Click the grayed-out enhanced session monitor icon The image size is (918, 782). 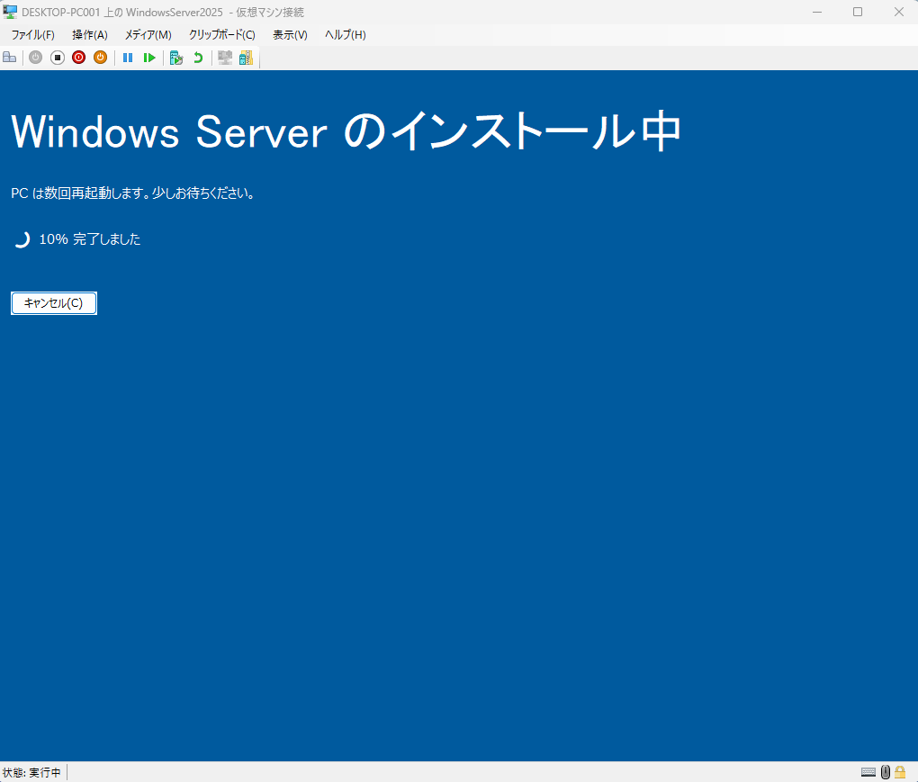225,58
